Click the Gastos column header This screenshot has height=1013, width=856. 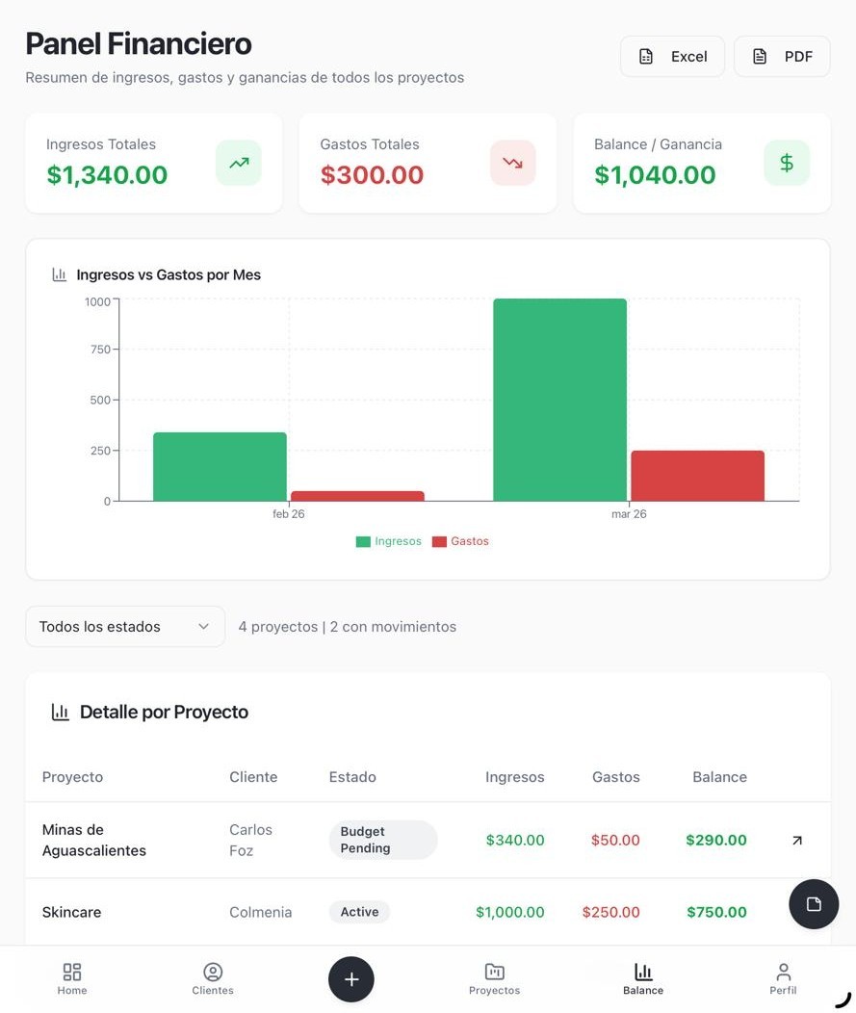[615, 777]
